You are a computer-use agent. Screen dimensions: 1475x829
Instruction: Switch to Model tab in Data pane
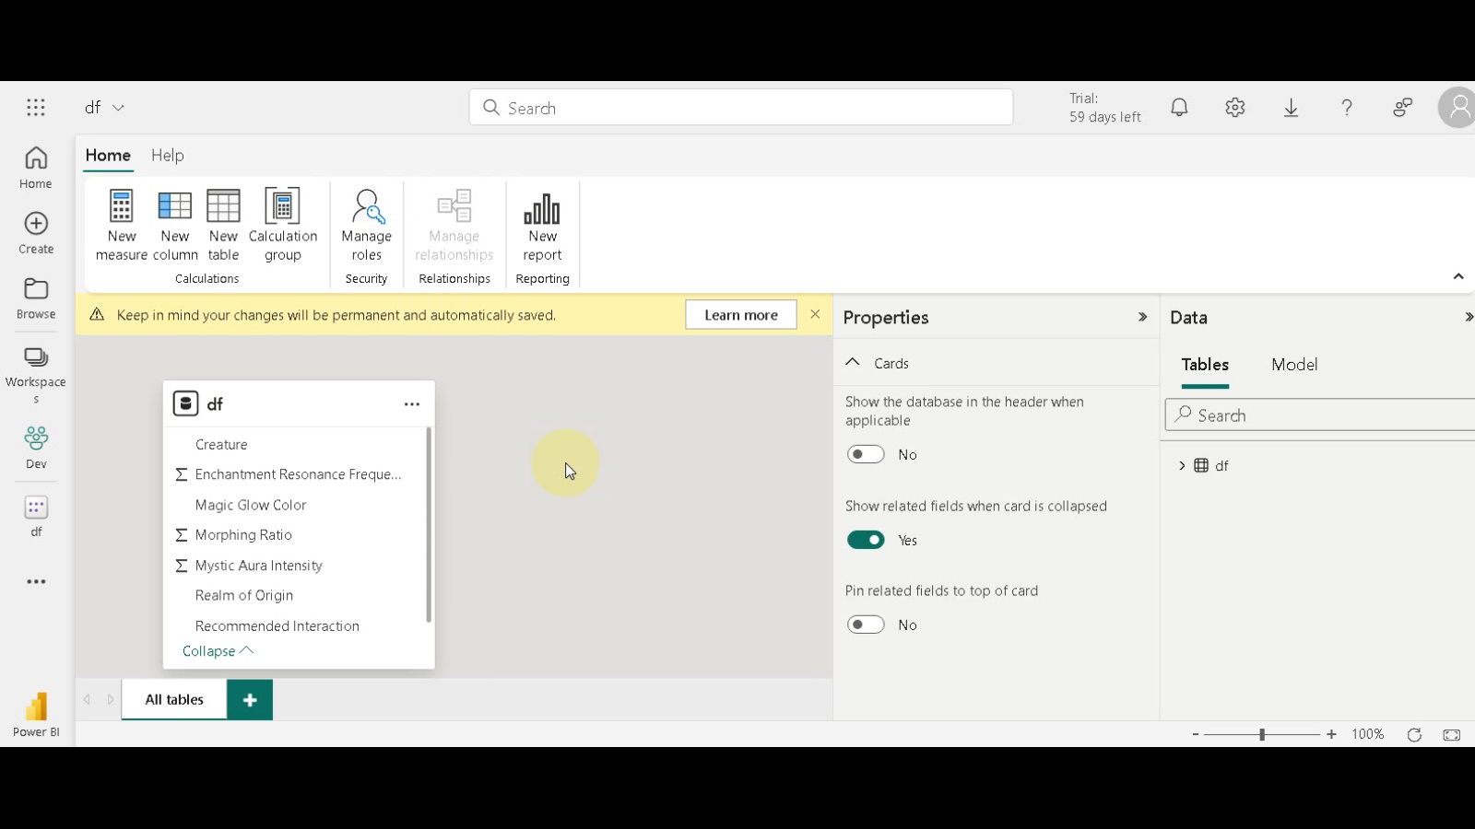[1294, 365]
